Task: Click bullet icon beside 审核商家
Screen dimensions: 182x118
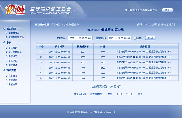Action: [7, 48]
